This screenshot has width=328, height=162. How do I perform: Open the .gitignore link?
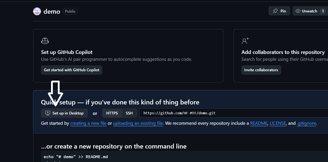coord(307,123)
